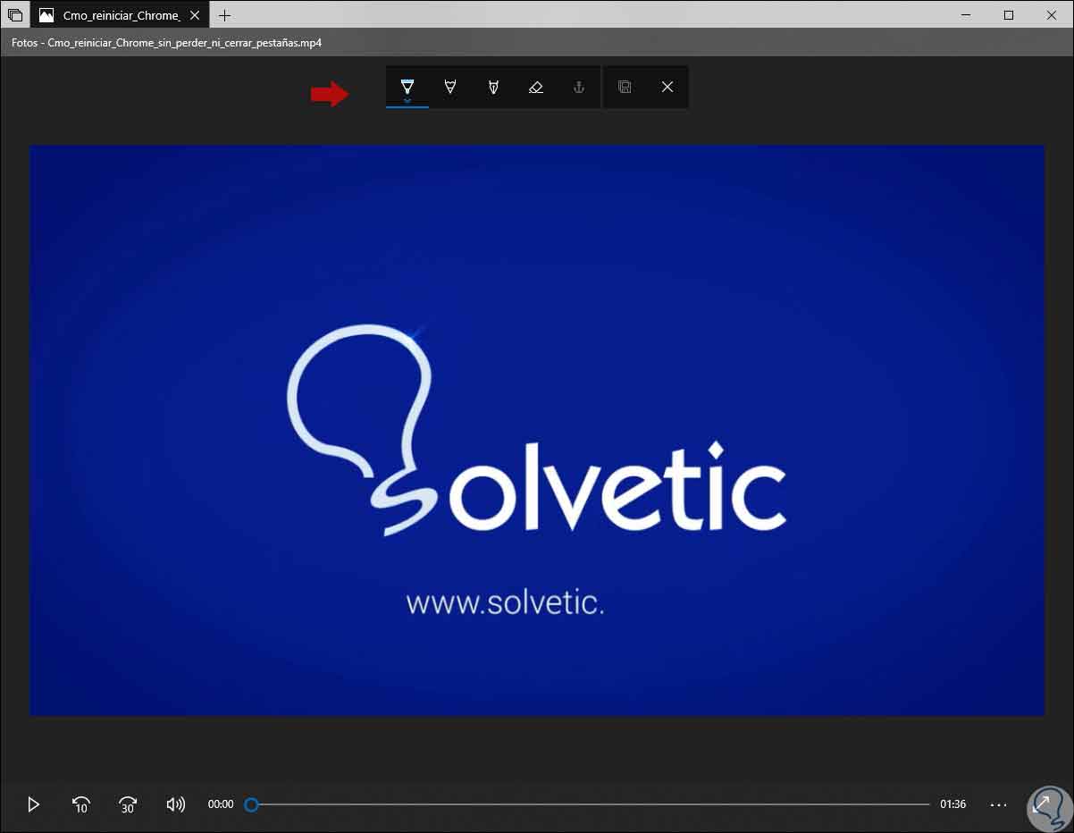Select the eraser tool
The height and width of the screenshot is (833, 1074).
click(536, 87)
